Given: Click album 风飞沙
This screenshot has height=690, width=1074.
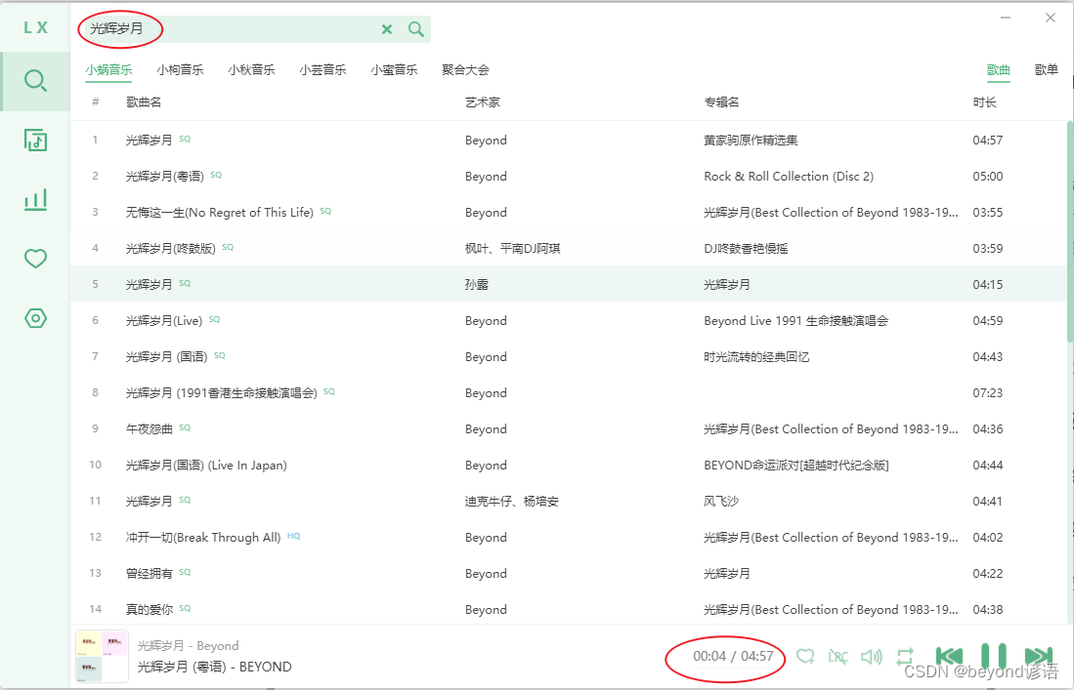Looking at the screenshot, I should (x=721, y=502).
